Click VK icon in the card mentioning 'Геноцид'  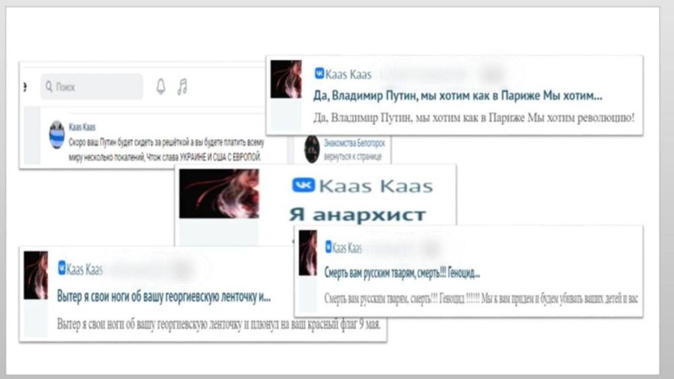click(328, 247)
